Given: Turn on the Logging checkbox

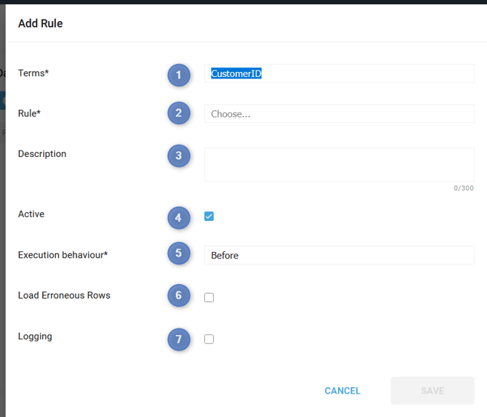Looking at the screenshot, I should click(209, 339).
